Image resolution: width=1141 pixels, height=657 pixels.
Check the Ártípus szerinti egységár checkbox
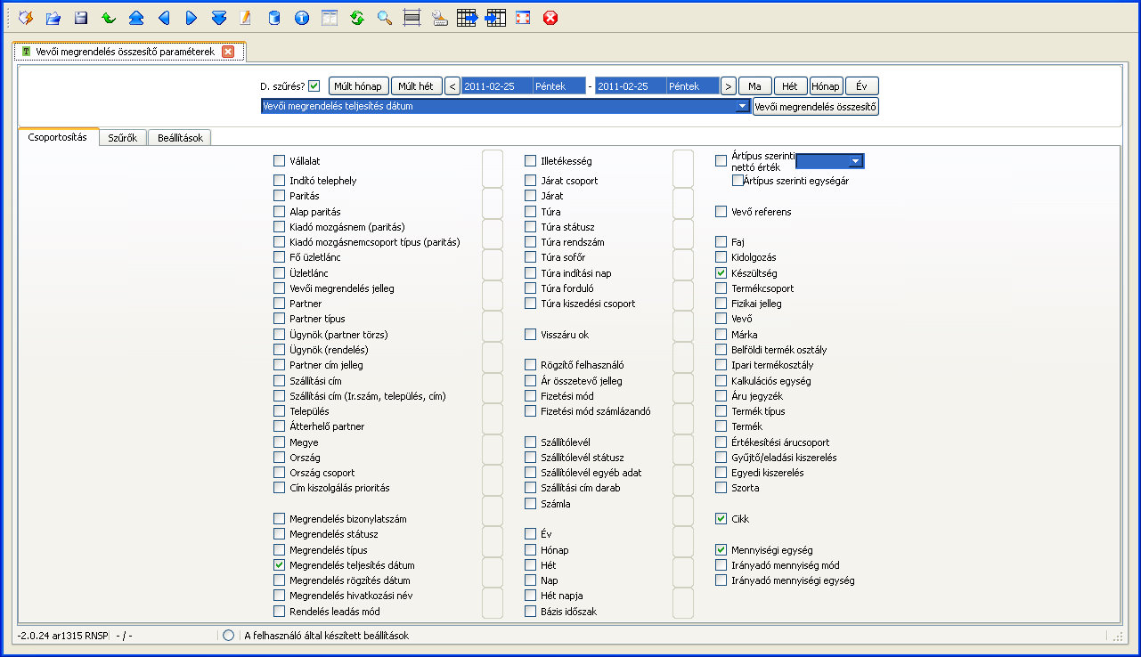[x=738, y=180]
